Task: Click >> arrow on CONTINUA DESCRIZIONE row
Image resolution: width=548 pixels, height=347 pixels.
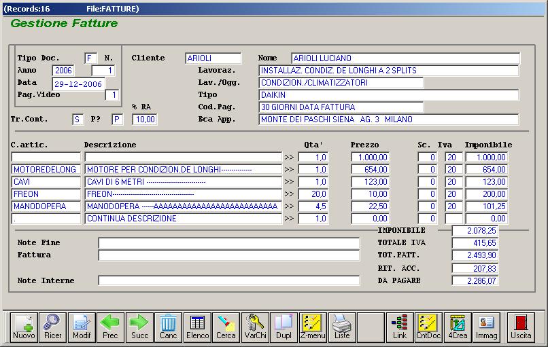Action: 289,219
